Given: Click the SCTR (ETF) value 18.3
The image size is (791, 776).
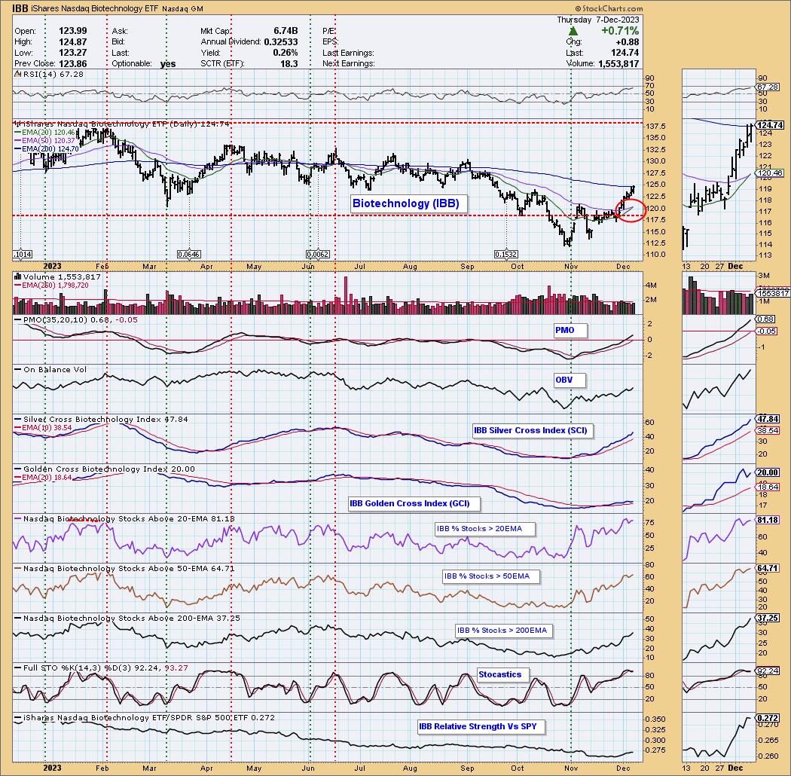Looking at the screenshot, I should tap(289, 63).
